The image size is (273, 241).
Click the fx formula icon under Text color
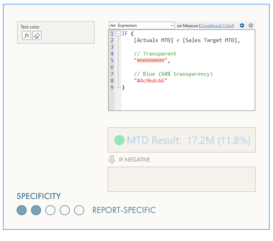pyautogui.click(x=26, y=35)
